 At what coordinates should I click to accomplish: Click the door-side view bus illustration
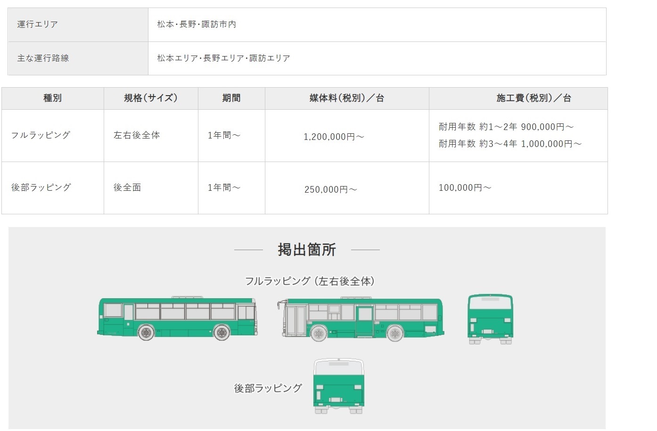[361, 319]
